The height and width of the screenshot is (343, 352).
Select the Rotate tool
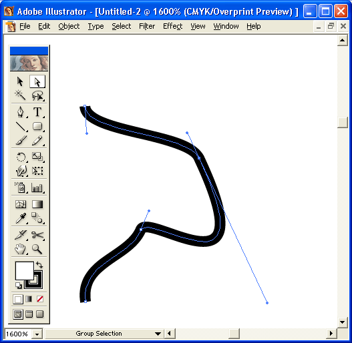21,157
